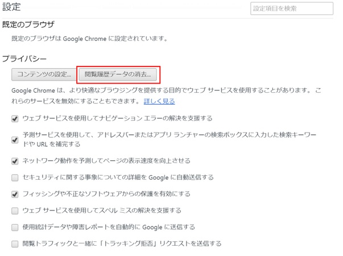Click text 既定のブラウザは Google Chrome に設定されています
The height and width of the screenshot is (256, 343).
tap(89, 39)
